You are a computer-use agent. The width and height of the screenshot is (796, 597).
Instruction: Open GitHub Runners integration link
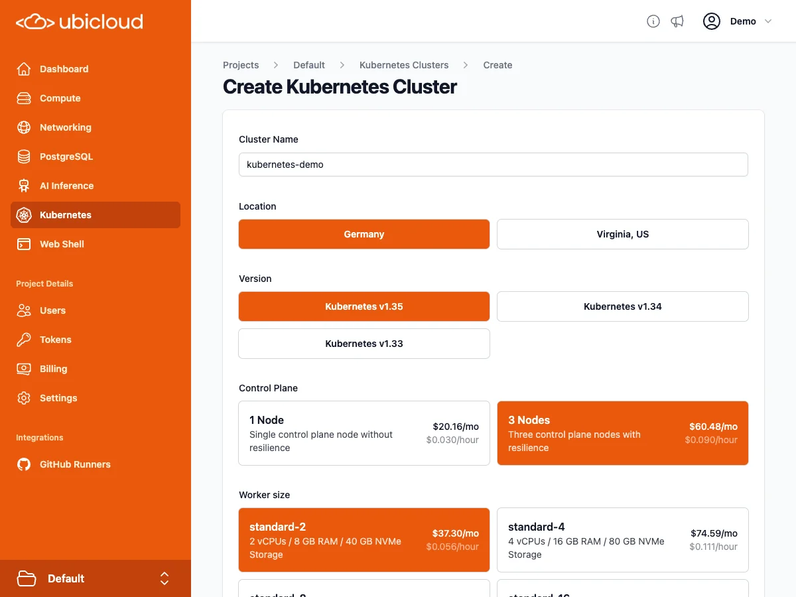pos(96,464)
